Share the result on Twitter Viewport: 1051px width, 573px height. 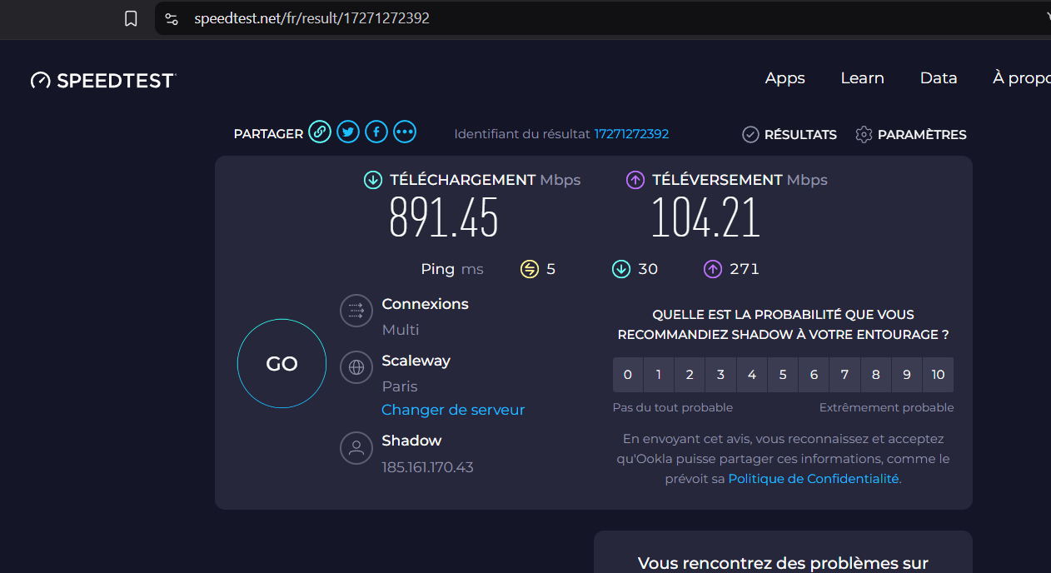(348, 132)
